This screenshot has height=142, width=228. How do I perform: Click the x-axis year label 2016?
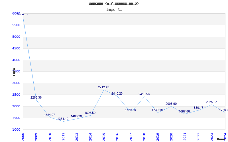pos(117,137)
